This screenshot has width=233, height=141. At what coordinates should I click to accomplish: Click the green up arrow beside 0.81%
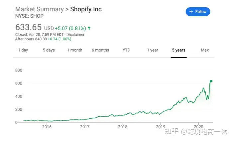tap(89, 28)
